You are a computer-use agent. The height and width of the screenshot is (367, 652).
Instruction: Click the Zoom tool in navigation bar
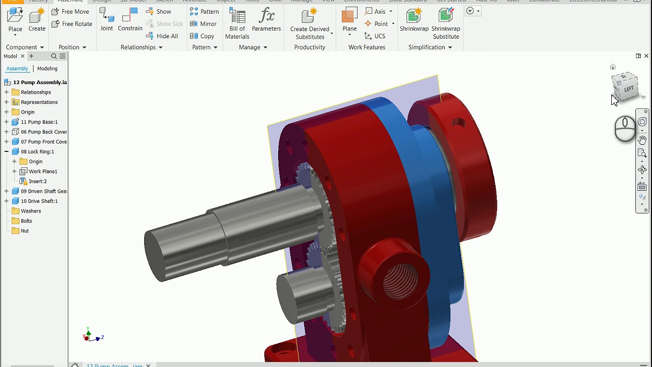tap(642, 153)
